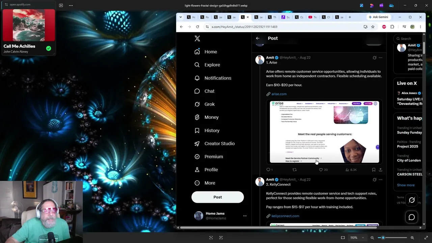The height and width of the screenshot is (243, 432).
Task: Open the Arise website preview image
Action: pyautogui.click(x=324, y=132)
